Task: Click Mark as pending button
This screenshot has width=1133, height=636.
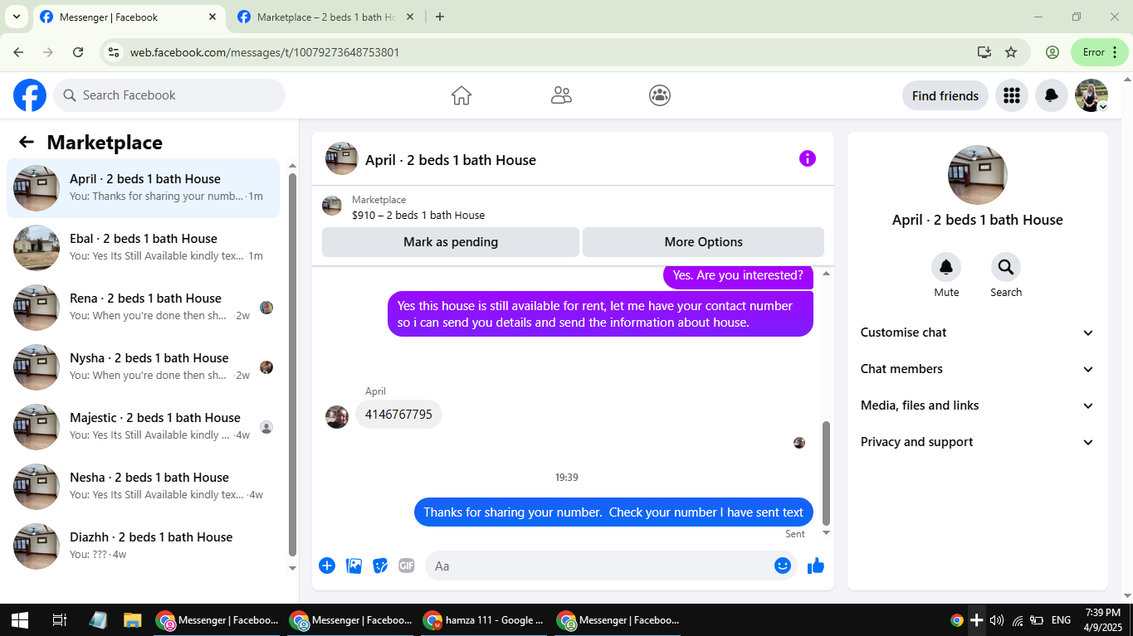Action: 451,242
